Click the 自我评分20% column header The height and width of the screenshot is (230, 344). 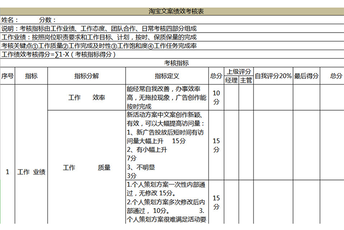273,76
